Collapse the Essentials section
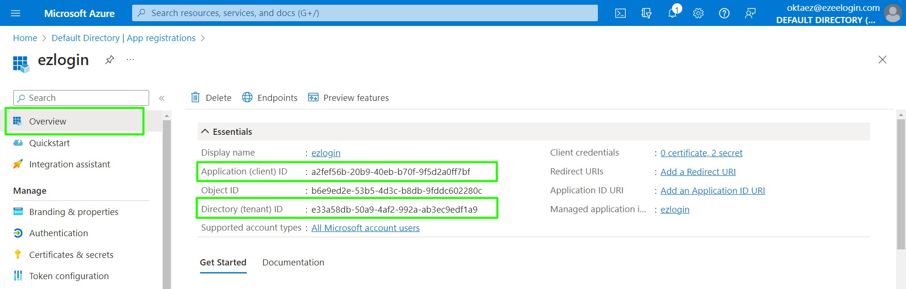This screenshot has height=289, width=906. 205,132
